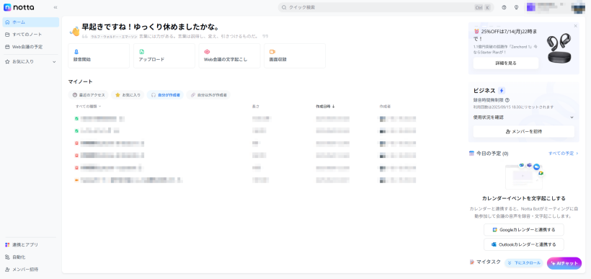Image resolution: width=591 pixels, height=279 pixels.
Task: Open メンバー招待 in the sidebar
Action: pos(30,270)
